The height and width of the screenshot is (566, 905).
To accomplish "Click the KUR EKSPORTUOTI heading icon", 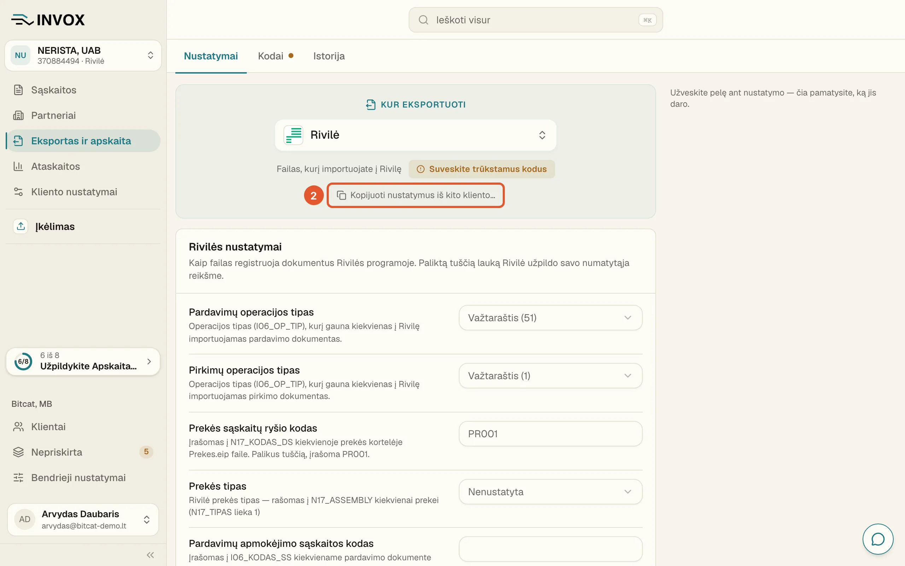I will pyautogui.click(x=370, y=104).
